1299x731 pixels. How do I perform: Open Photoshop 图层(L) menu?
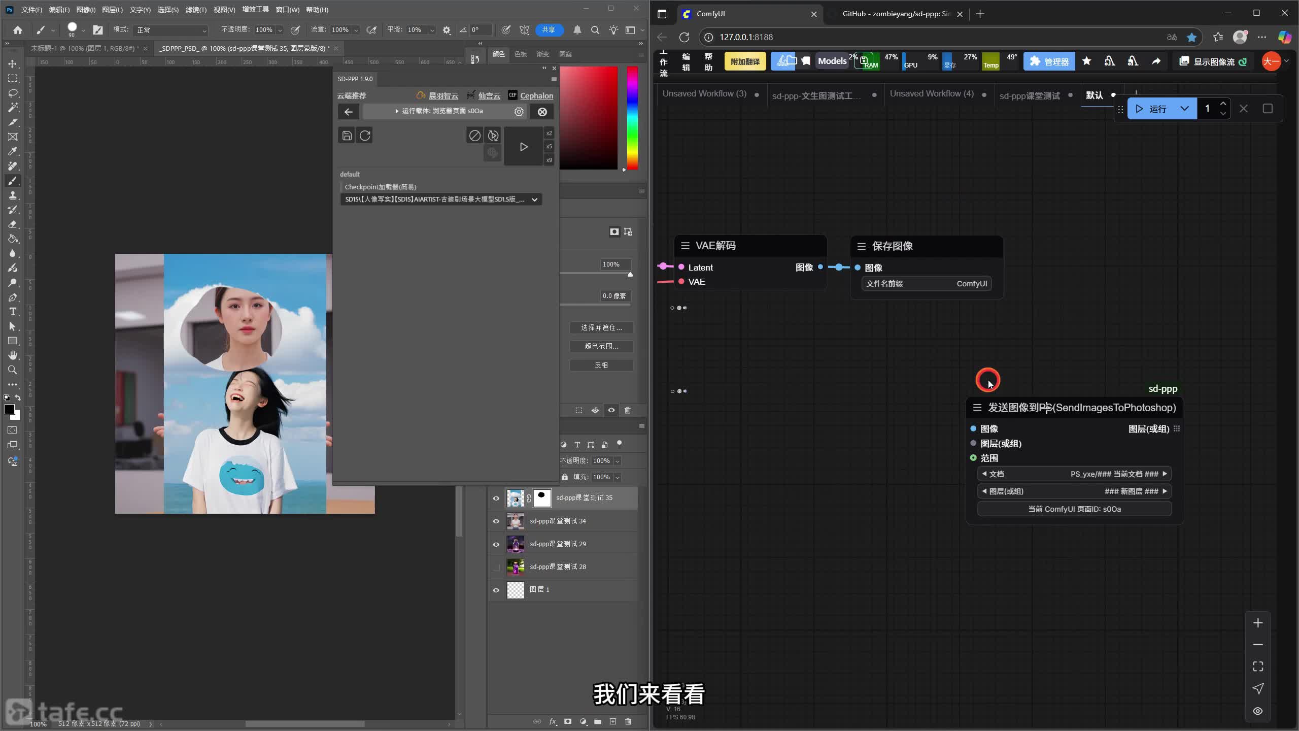coord(112,10)
